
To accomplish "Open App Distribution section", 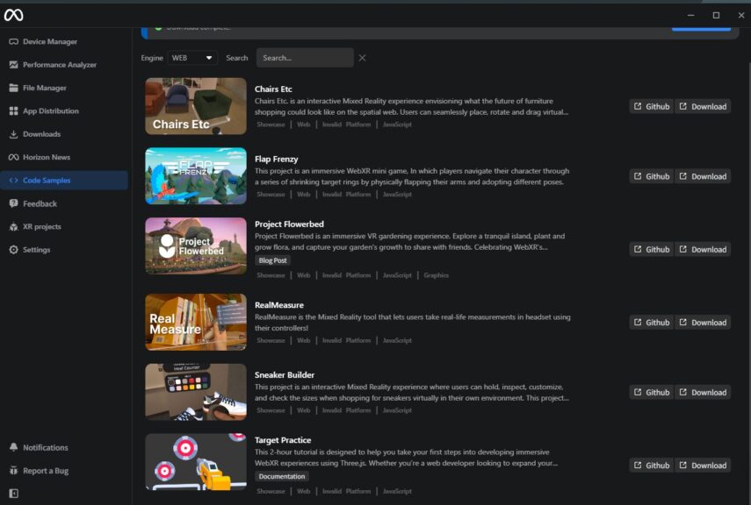I will pyautogui.click(x=64, y=111).
